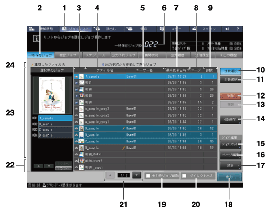Viewport: 270px width, 208px height.
Task: Toggle the 複数選択 multi-select button
Action: pos(230,71)
